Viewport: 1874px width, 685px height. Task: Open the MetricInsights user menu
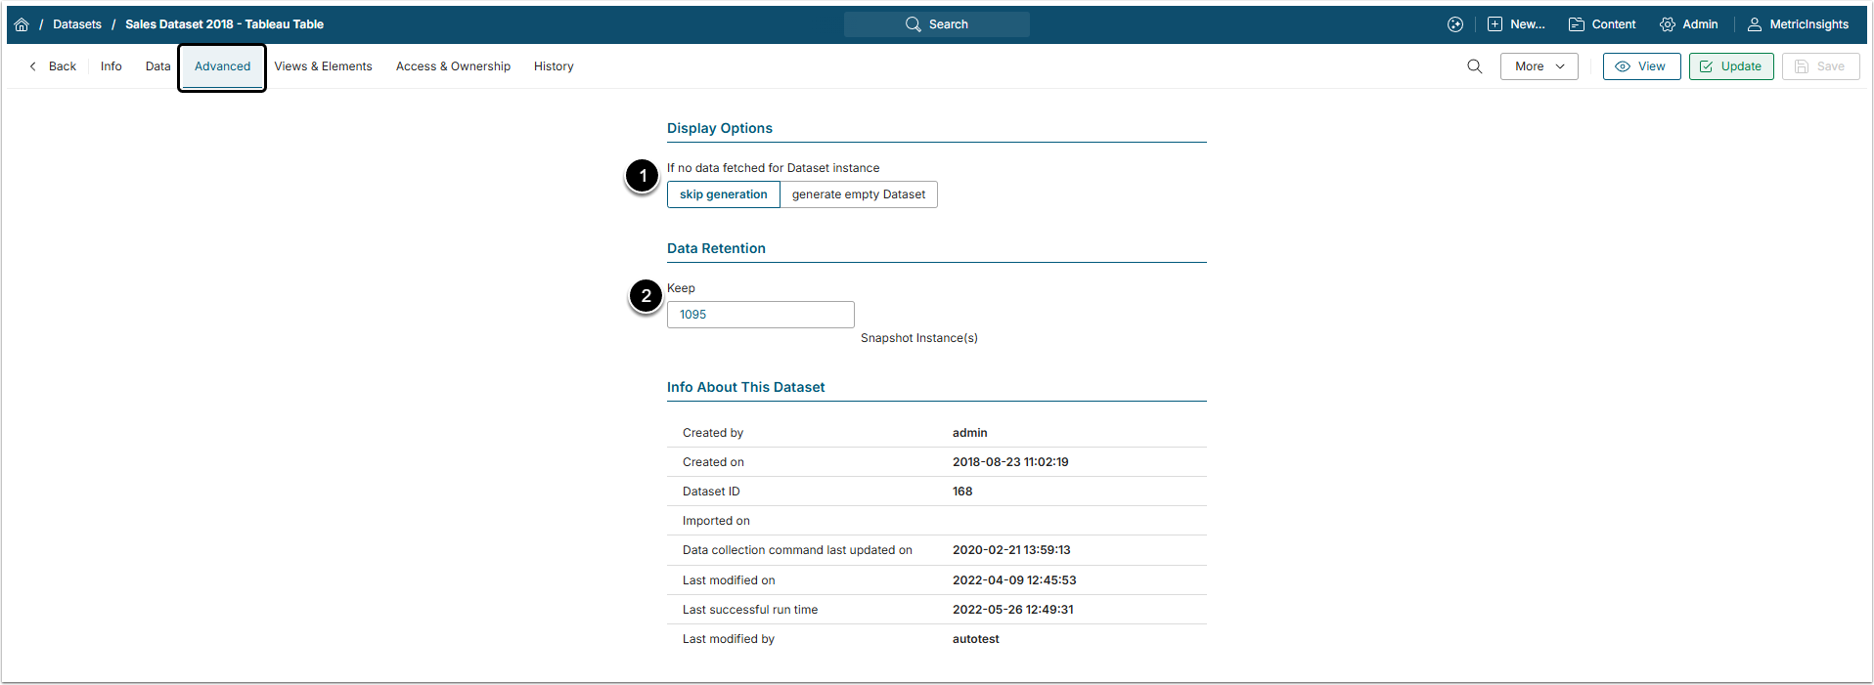1798,24
